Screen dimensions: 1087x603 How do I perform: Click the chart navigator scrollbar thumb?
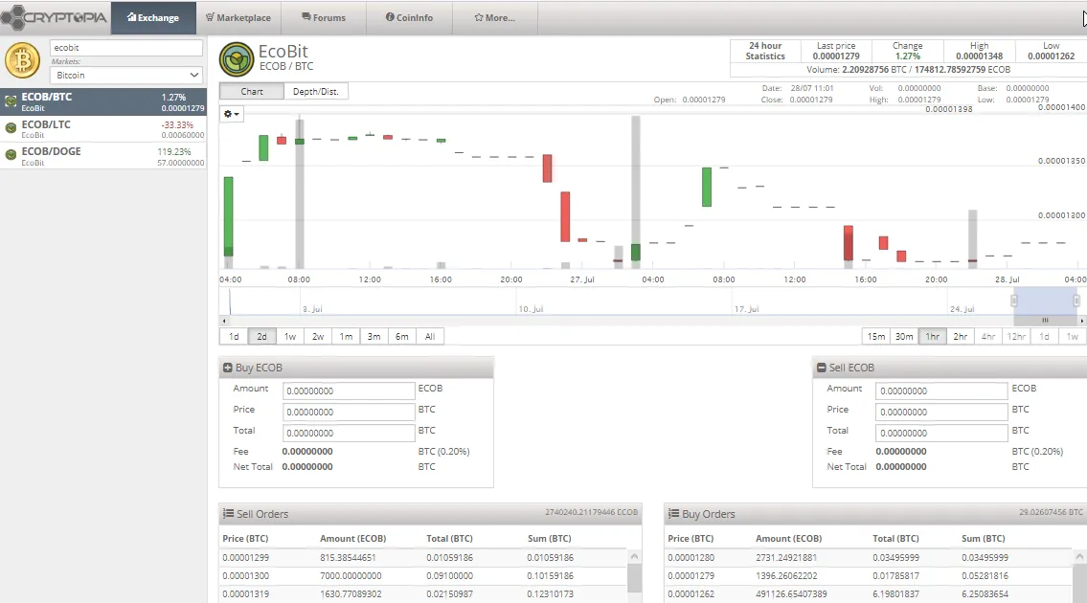pyautogui.click(x=1045, y=321)
